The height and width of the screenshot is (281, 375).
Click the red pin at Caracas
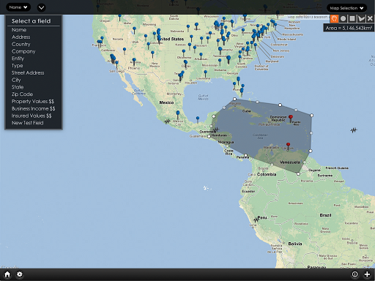pyautogui.click(x=288, y=146)
